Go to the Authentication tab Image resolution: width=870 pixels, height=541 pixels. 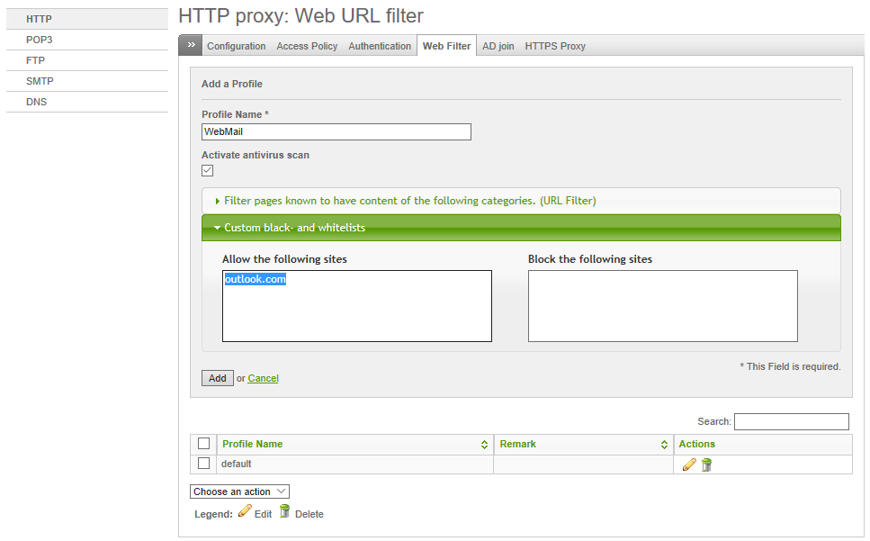tap(380, 46)
